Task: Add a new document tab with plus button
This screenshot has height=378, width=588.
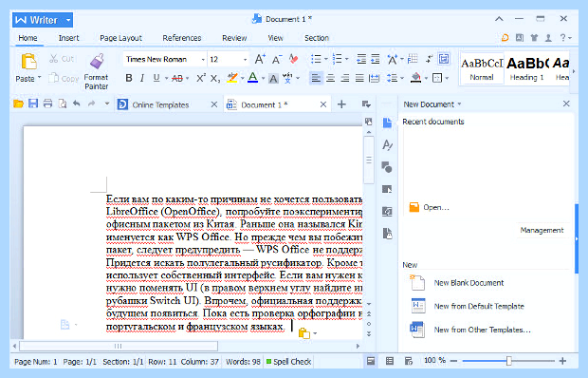Action: (341, 104)
